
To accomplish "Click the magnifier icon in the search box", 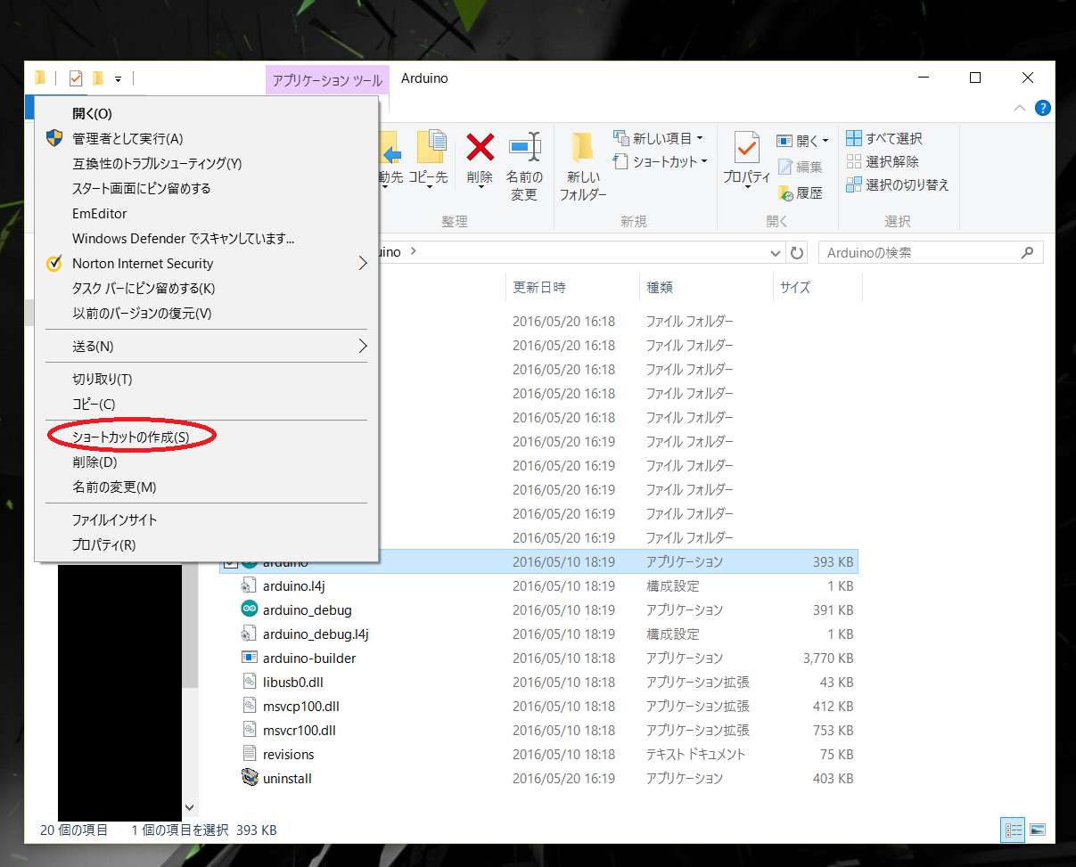I will [x=1028, y=253].
